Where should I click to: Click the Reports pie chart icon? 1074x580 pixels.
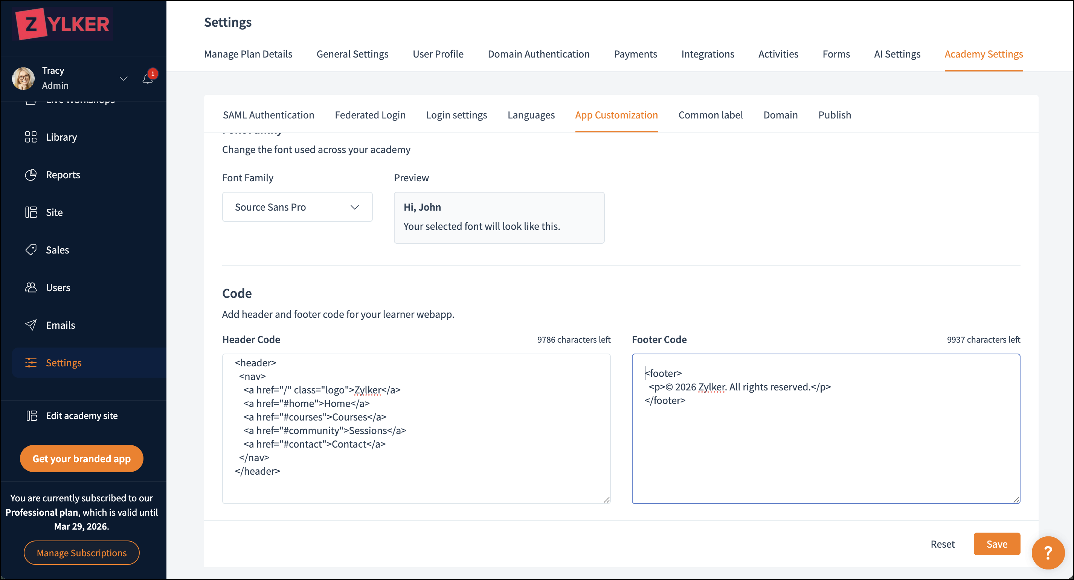tap(31, 175)
